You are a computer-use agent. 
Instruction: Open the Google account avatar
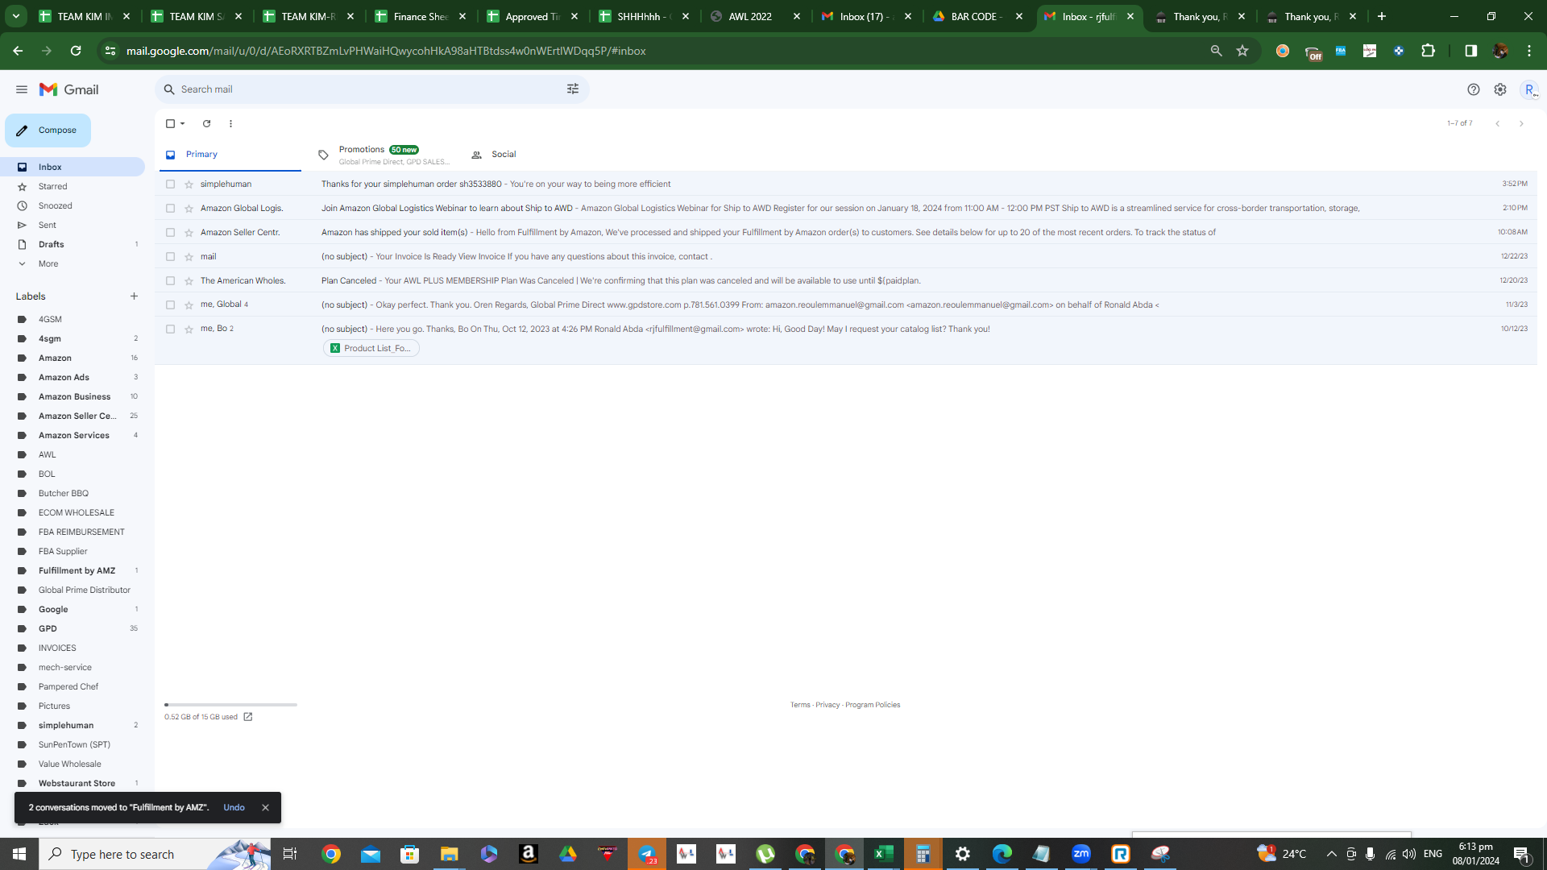tap(1529, 89)
